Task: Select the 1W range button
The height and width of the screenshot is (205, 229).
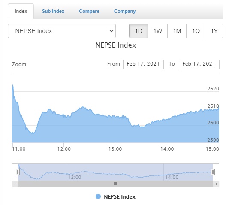Action: (x=157, y=31)
